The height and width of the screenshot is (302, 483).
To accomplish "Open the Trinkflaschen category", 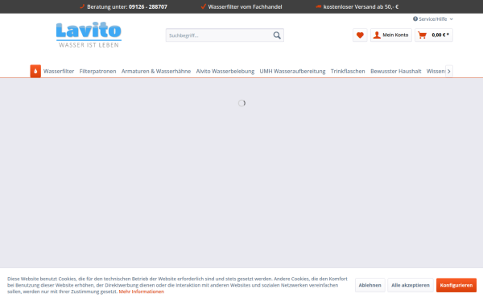I will point(348,71).
